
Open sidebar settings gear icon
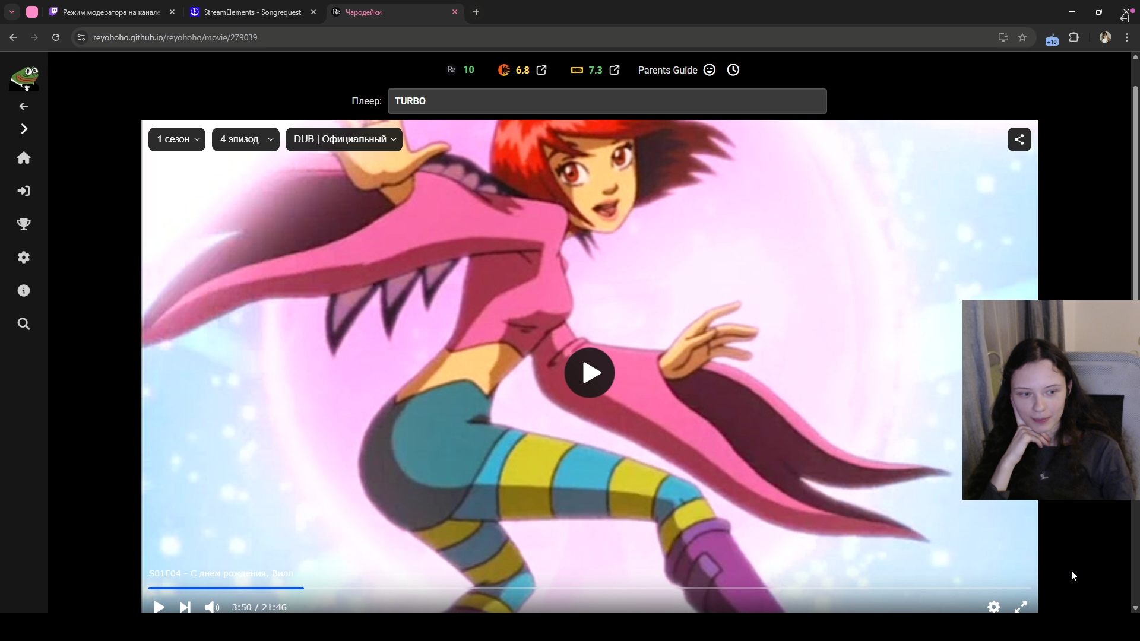pos(24,258)
